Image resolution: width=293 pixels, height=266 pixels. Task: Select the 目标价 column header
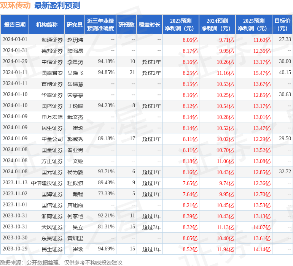[282, 24]
